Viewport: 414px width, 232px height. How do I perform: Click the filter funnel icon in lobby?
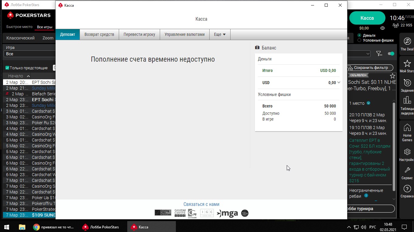pos(379,54)
